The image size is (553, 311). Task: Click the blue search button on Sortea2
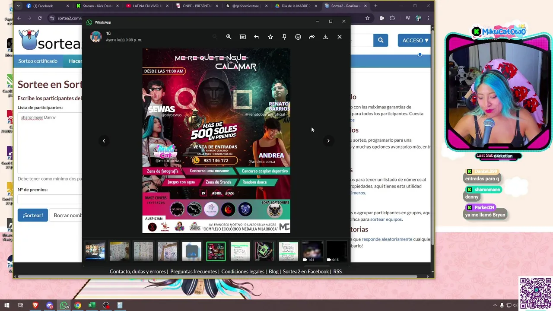click(x=381, y=40)
